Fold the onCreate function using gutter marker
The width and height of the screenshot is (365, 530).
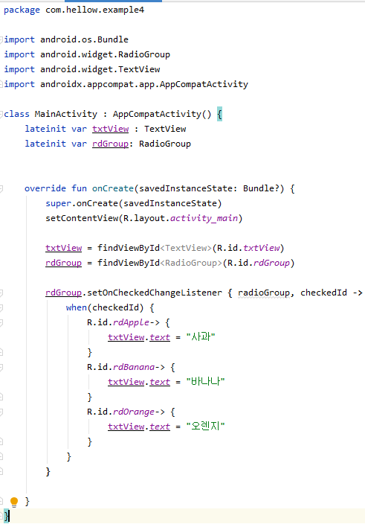click(x=1, y=188)
